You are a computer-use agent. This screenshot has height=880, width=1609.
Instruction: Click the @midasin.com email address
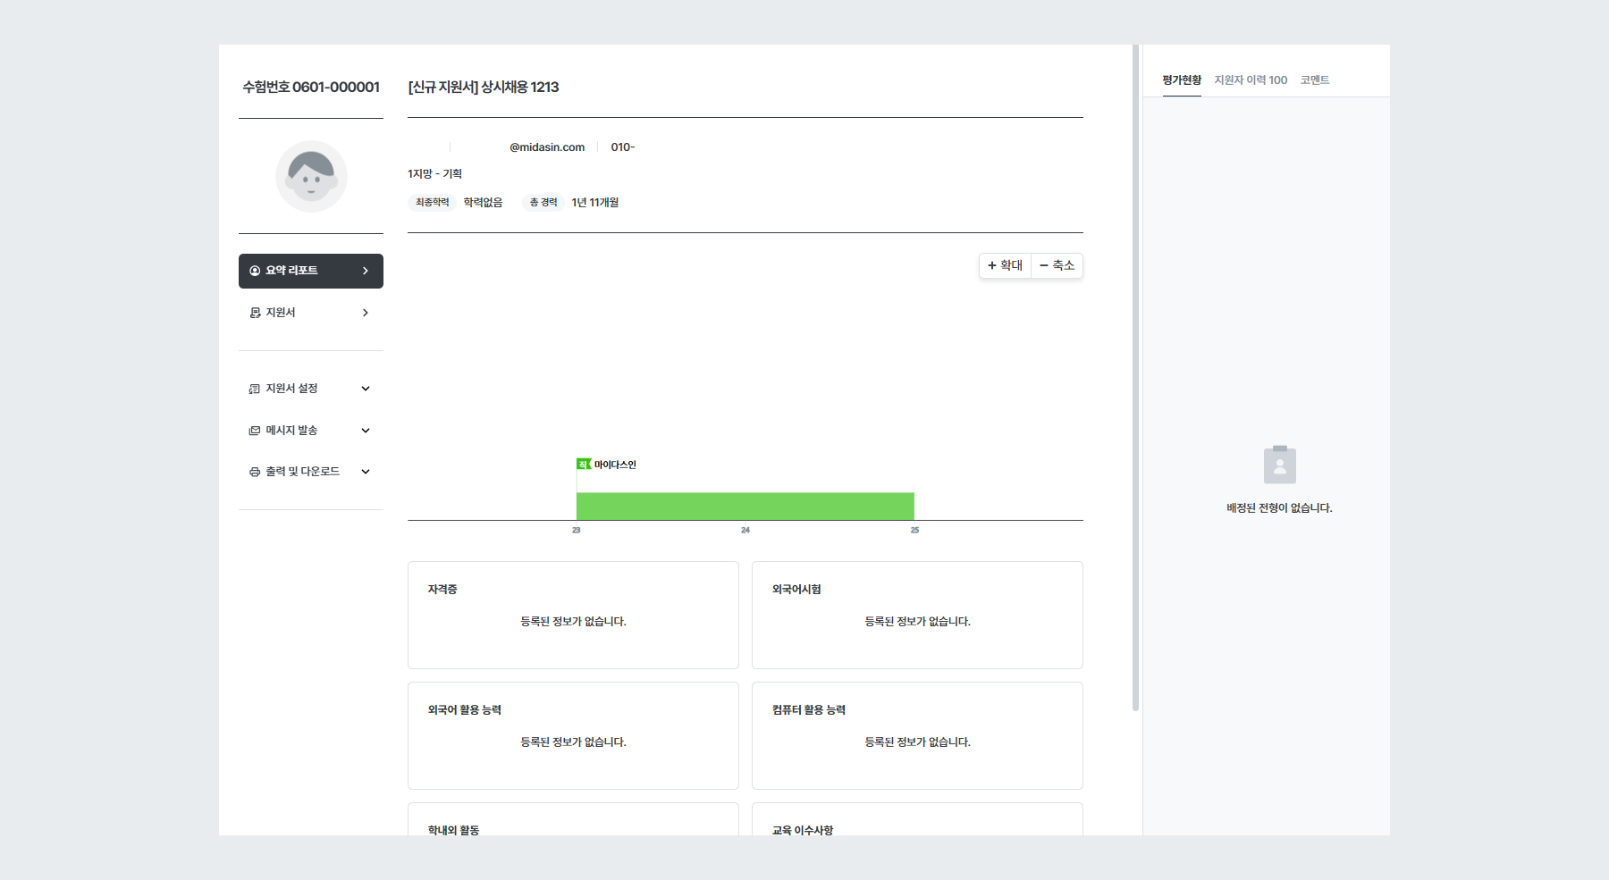pyautogui.click(x=547, y=147)
